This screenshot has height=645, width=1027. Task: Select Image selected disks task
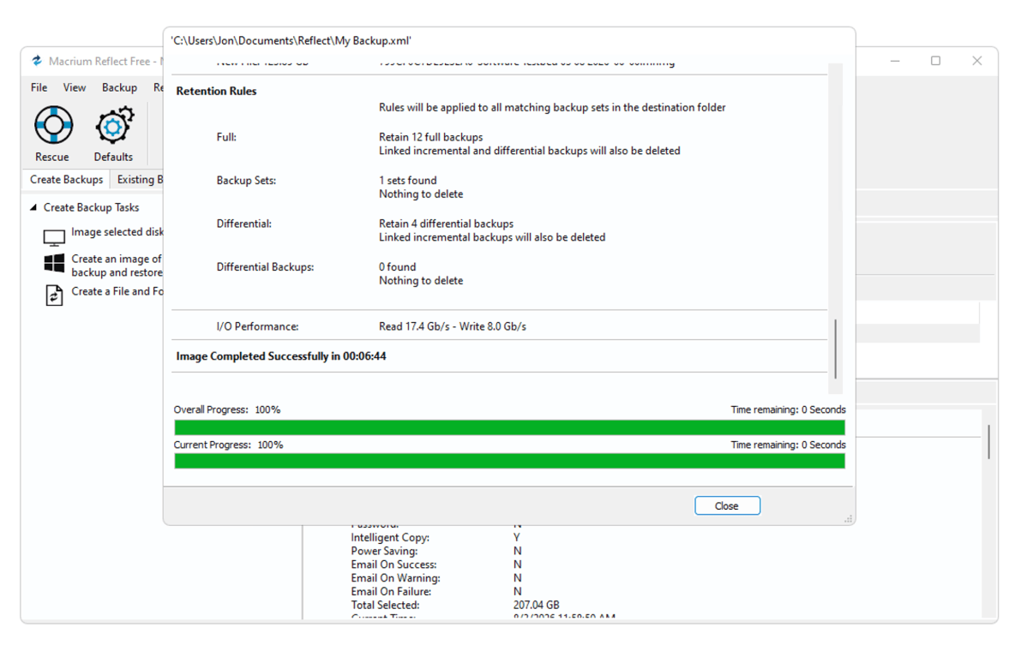117,232
